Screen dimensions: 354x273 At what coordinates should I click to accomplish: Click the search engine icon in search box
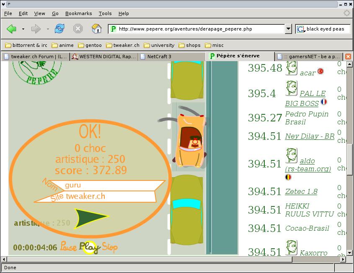[x=301, y=29]
